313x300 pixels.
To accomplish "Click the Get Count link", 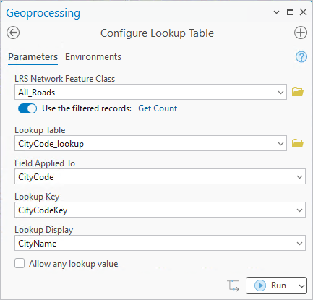I will 158,108.
